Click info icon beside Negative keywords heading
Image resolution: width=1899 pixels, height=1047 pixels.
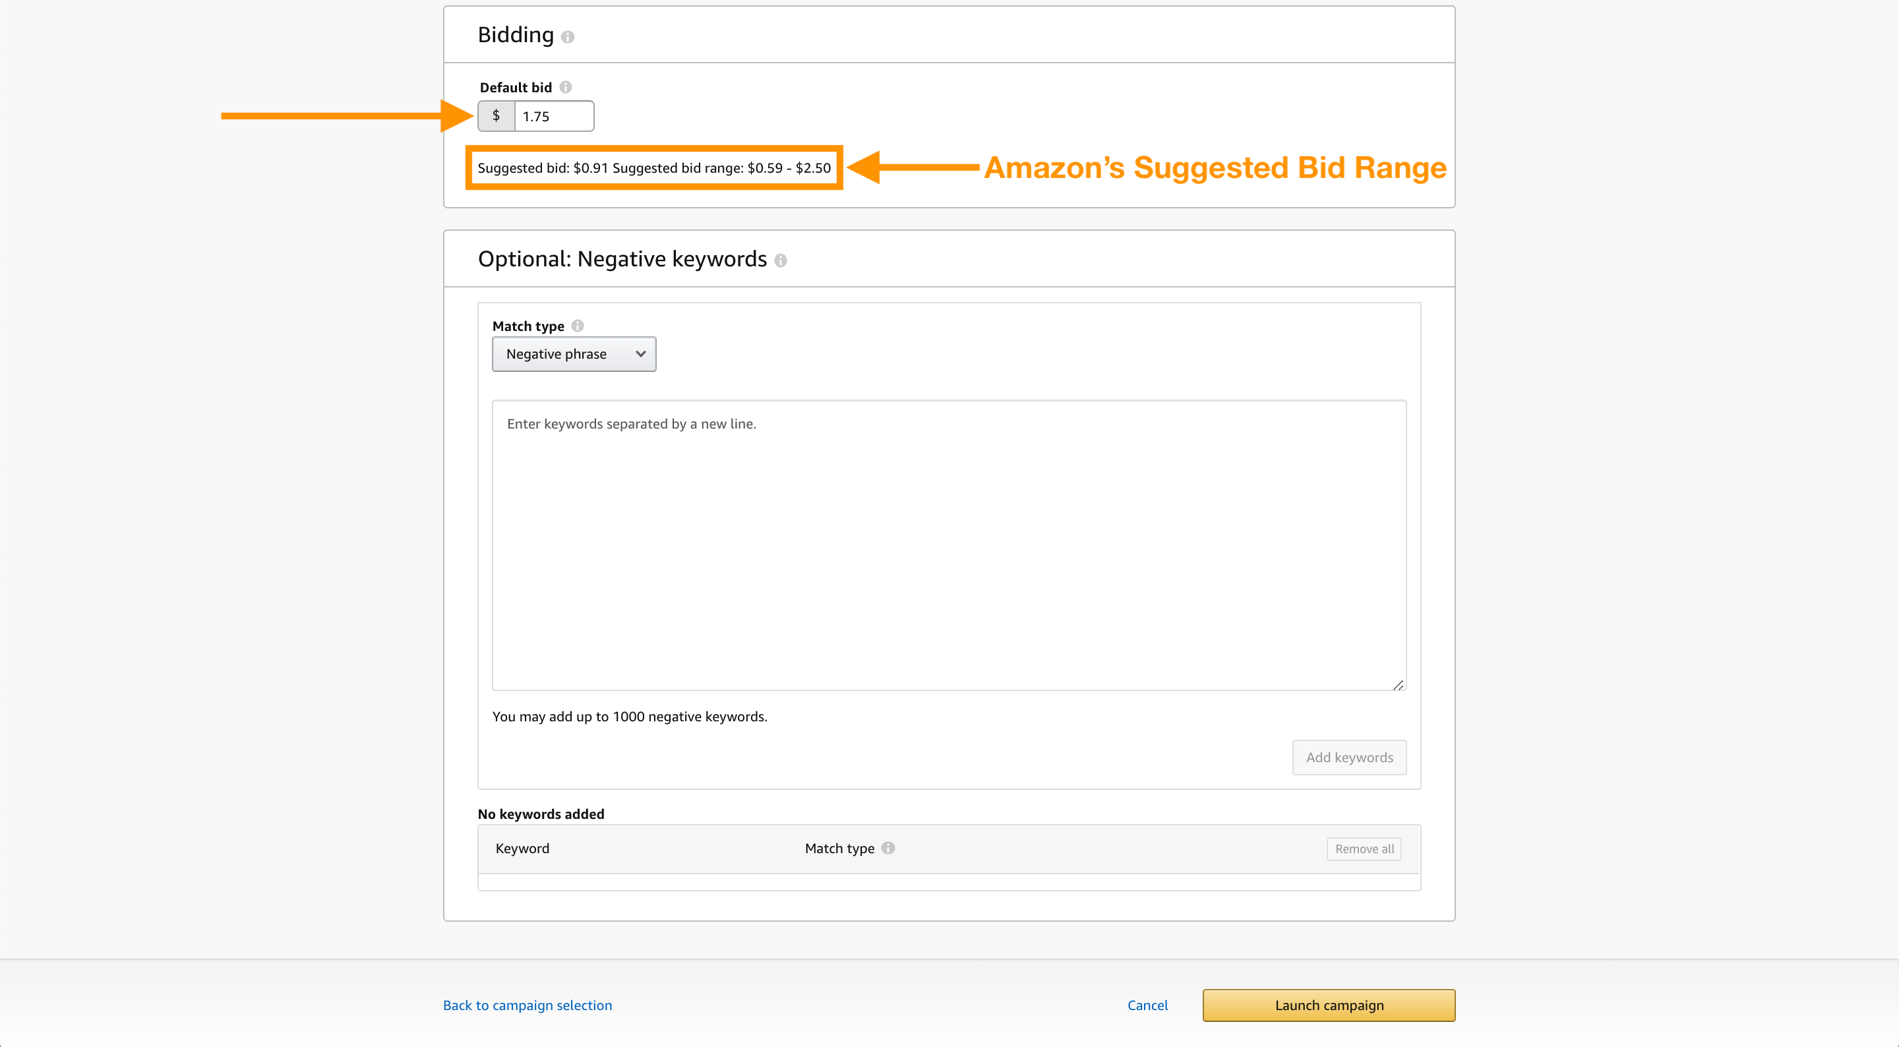click(780, 260)
